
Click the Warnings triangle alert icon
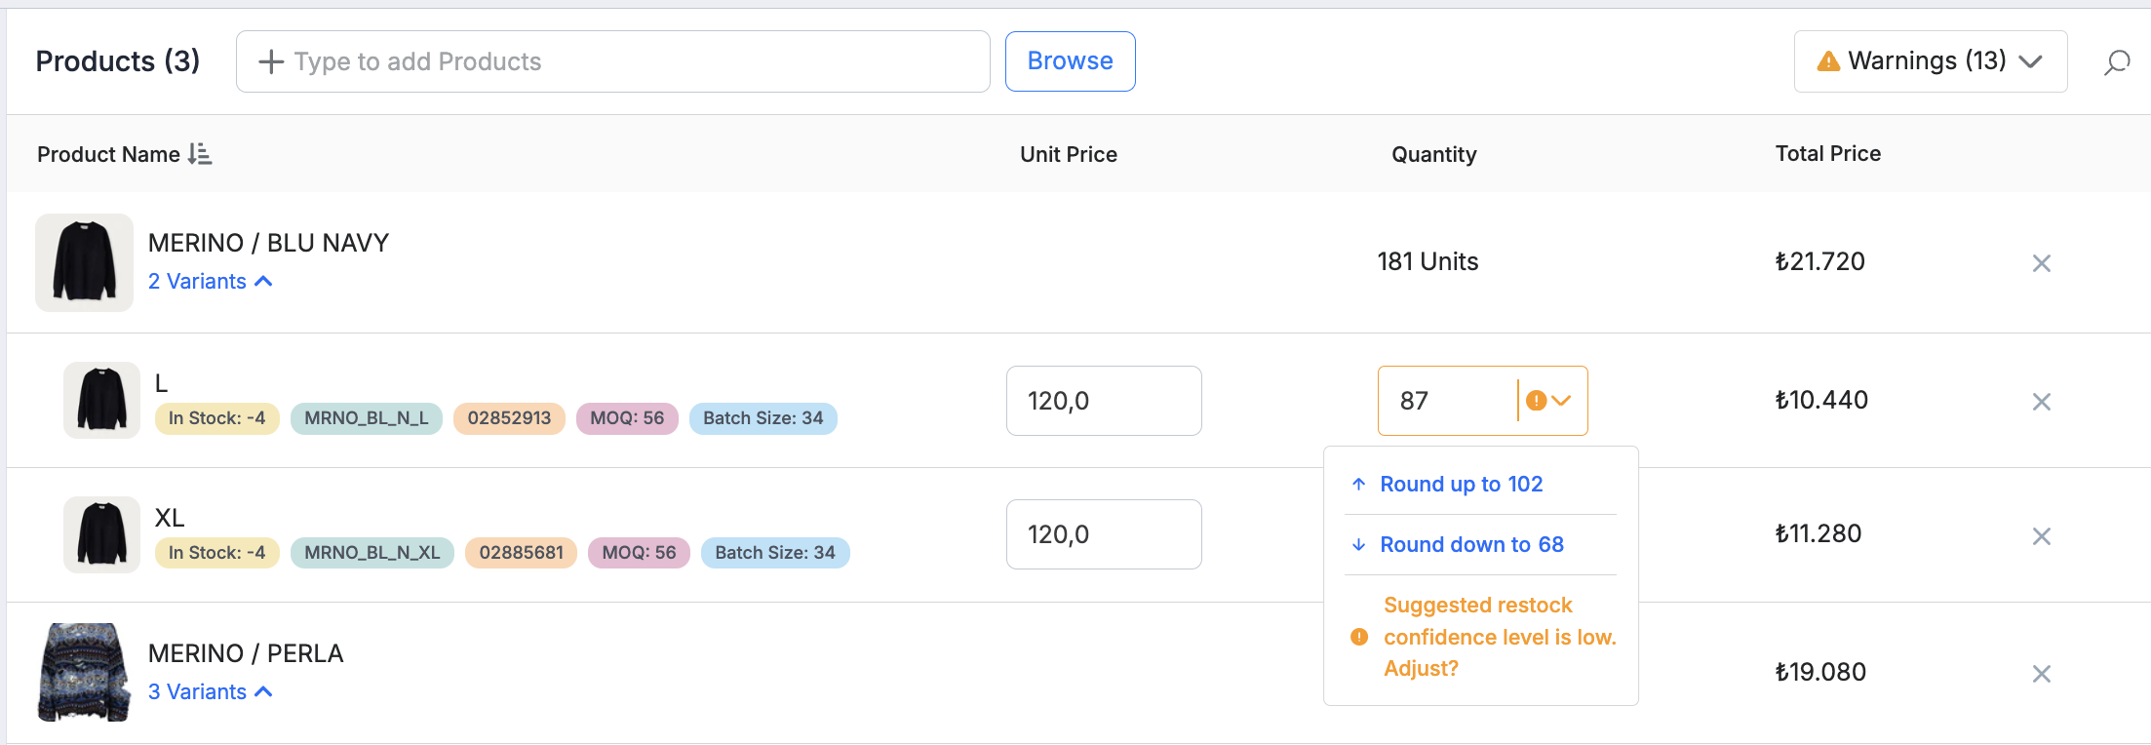pyautogui.click(x=1828, y=61)
